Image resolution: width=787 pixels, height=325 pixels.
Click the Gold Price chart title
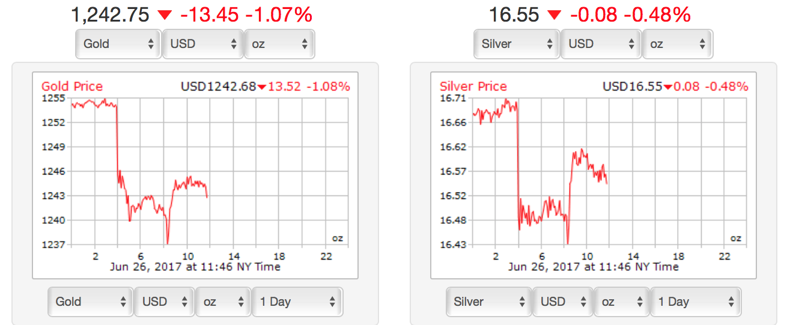(x=72, y=86)
